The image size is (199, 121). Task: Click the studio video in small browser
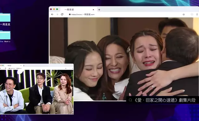click(36, 92)
